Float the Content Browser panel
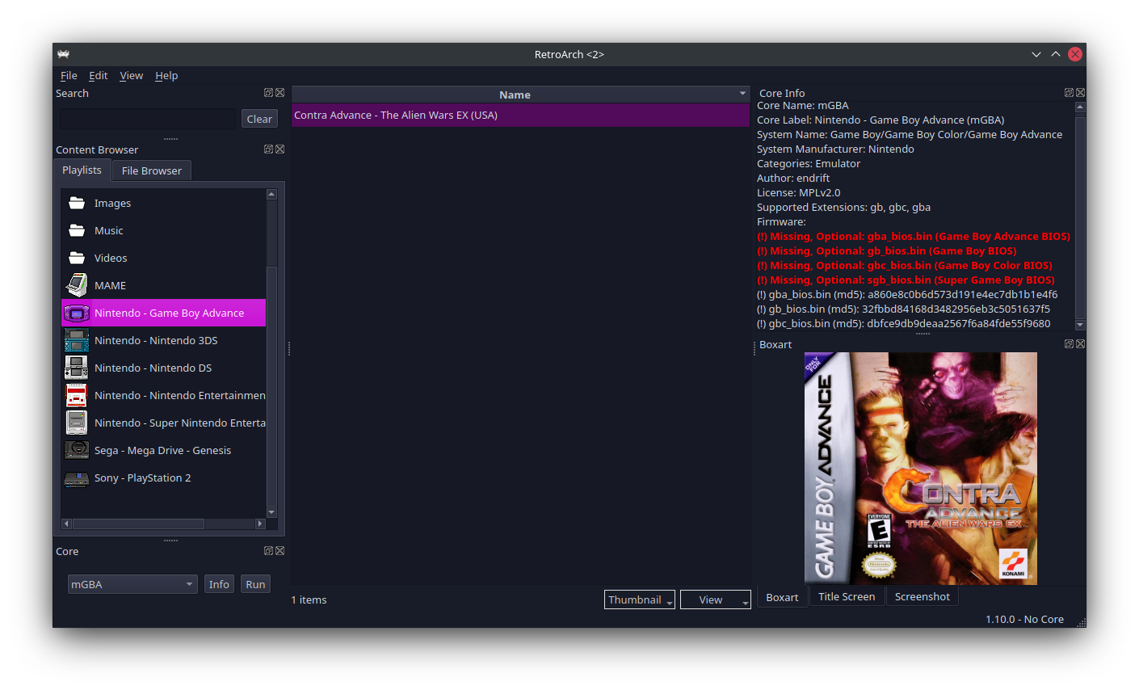 (x=268, y=149)
